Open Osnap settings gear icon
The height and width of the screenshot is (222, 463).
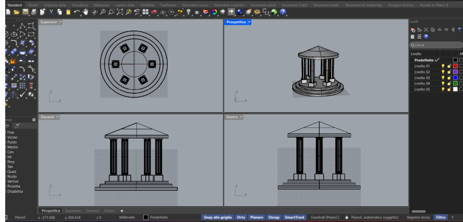tap(34, 120)
